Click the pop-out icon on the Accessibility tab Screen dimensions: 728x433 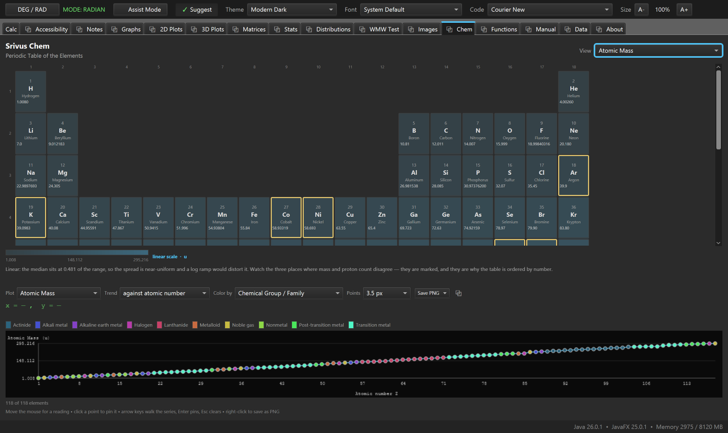(28, 29)
